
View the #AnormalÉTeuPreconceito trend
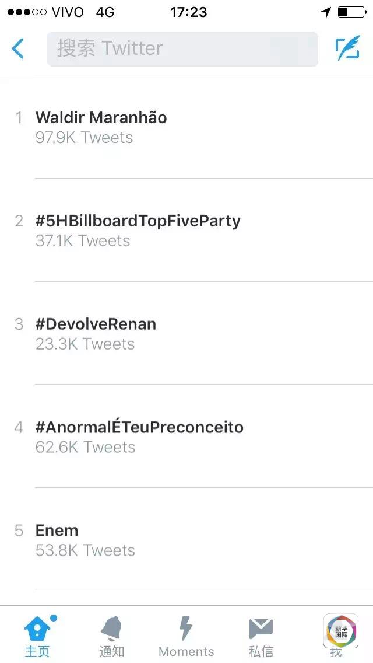(139, 427)
